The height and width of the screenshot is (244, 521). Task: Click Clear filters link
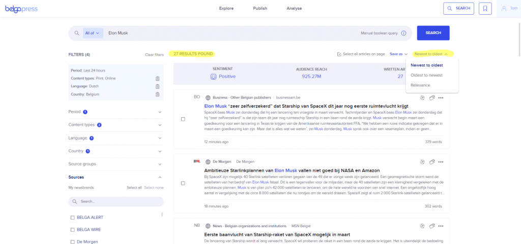154,55
